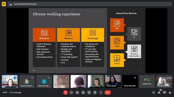Click the 'FCU' bullet
This screenshot has height=97, width=174.
pos(63,63)
